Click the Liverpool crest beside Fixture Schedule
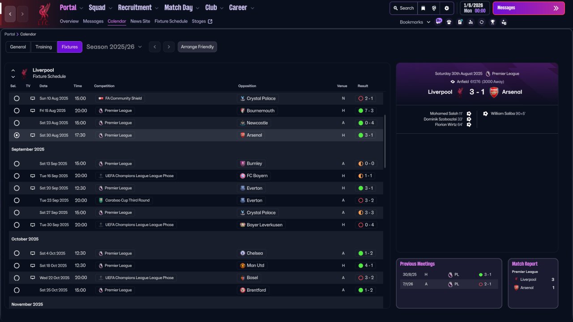This screenshot has height=322, width=573. pos(24,73)
